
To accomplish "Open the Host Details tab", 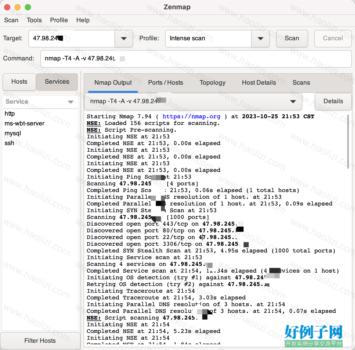I will [259, 83].
